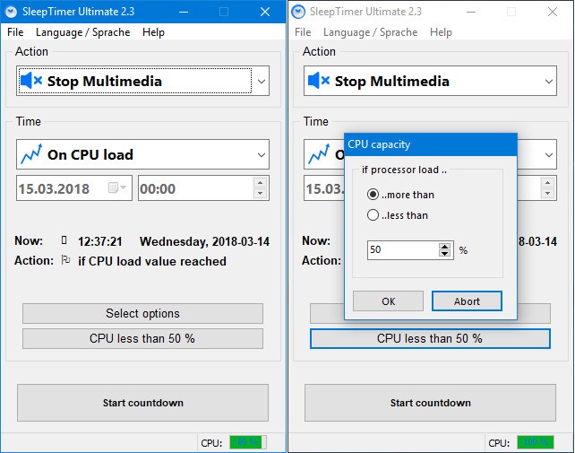
Task: Open Help menu in left window
Action: (x=153, y=32)
